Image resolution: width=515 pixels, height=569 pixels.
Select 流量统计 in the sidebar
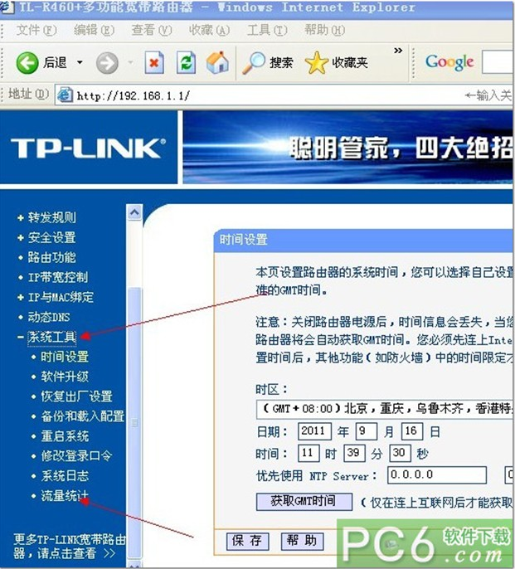(65, 496)
